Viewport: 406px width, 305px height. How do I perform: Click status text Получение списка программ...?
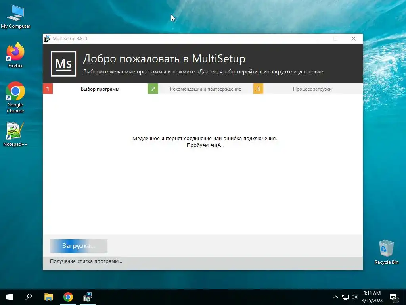coord(86,261)
